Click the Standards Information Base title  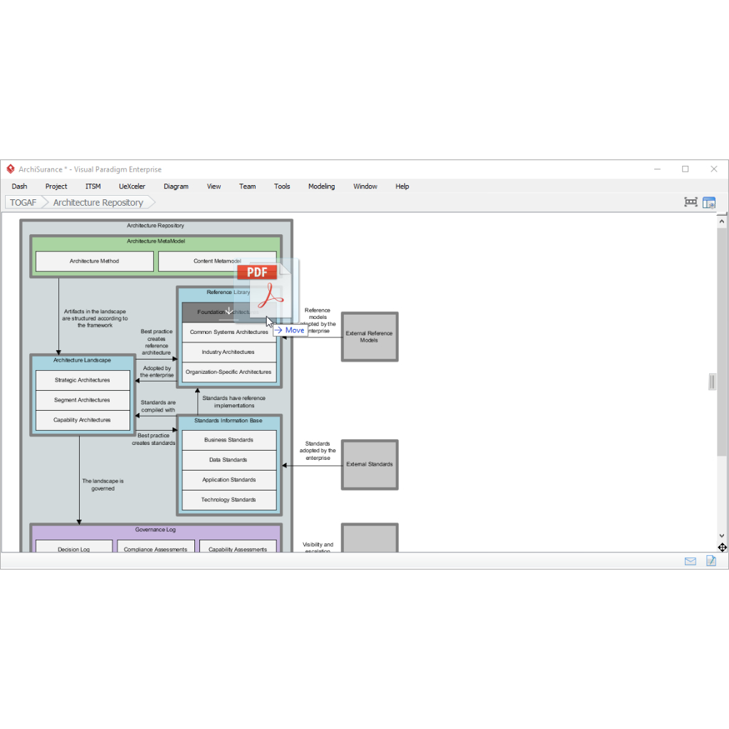coord(229,420)
